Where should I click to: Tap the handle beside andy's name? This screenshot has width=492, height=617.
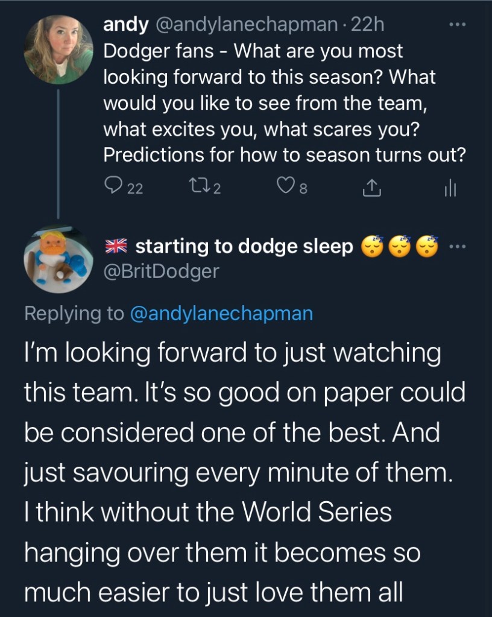click(247, 25)
